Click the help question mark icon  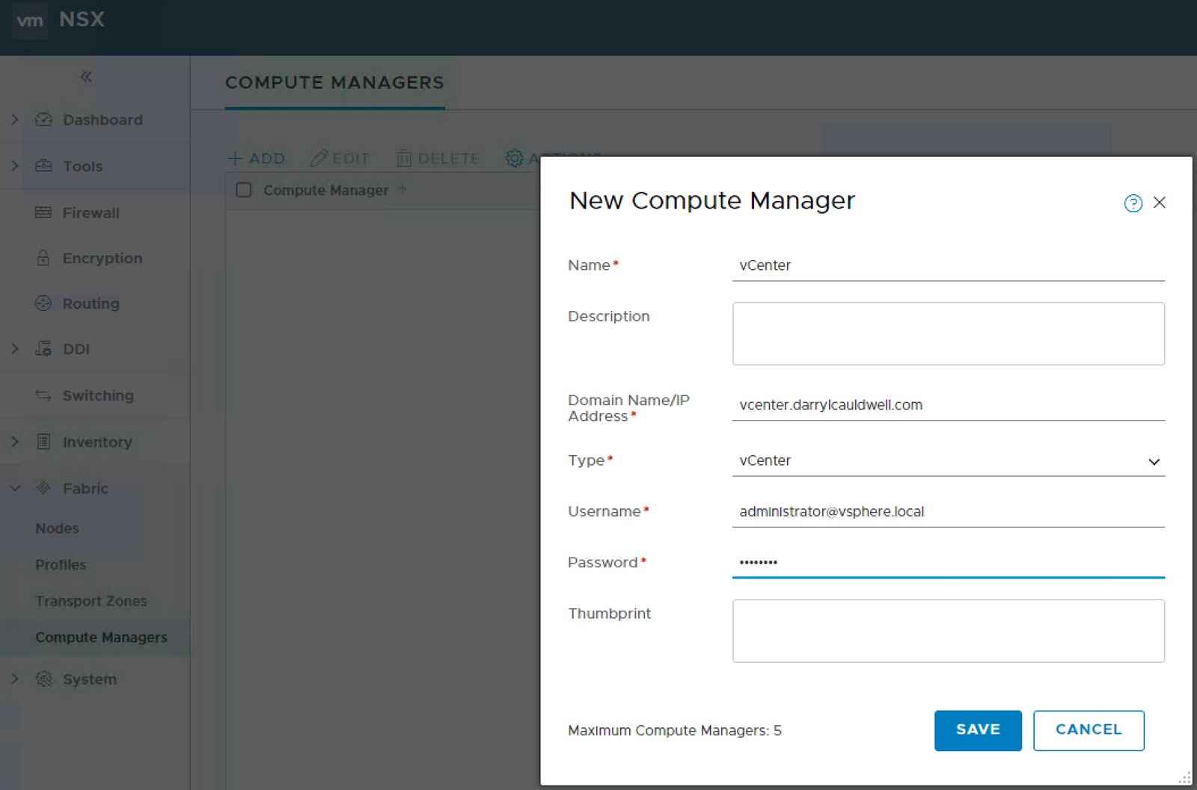[x=1132, y=203]
